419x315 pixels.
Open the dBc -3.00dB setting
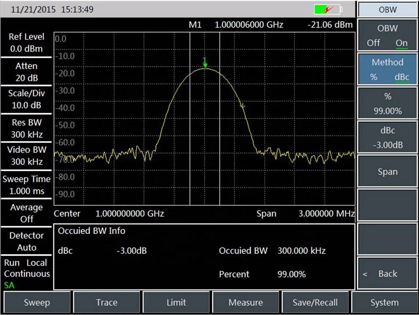(x=387, y=138)
